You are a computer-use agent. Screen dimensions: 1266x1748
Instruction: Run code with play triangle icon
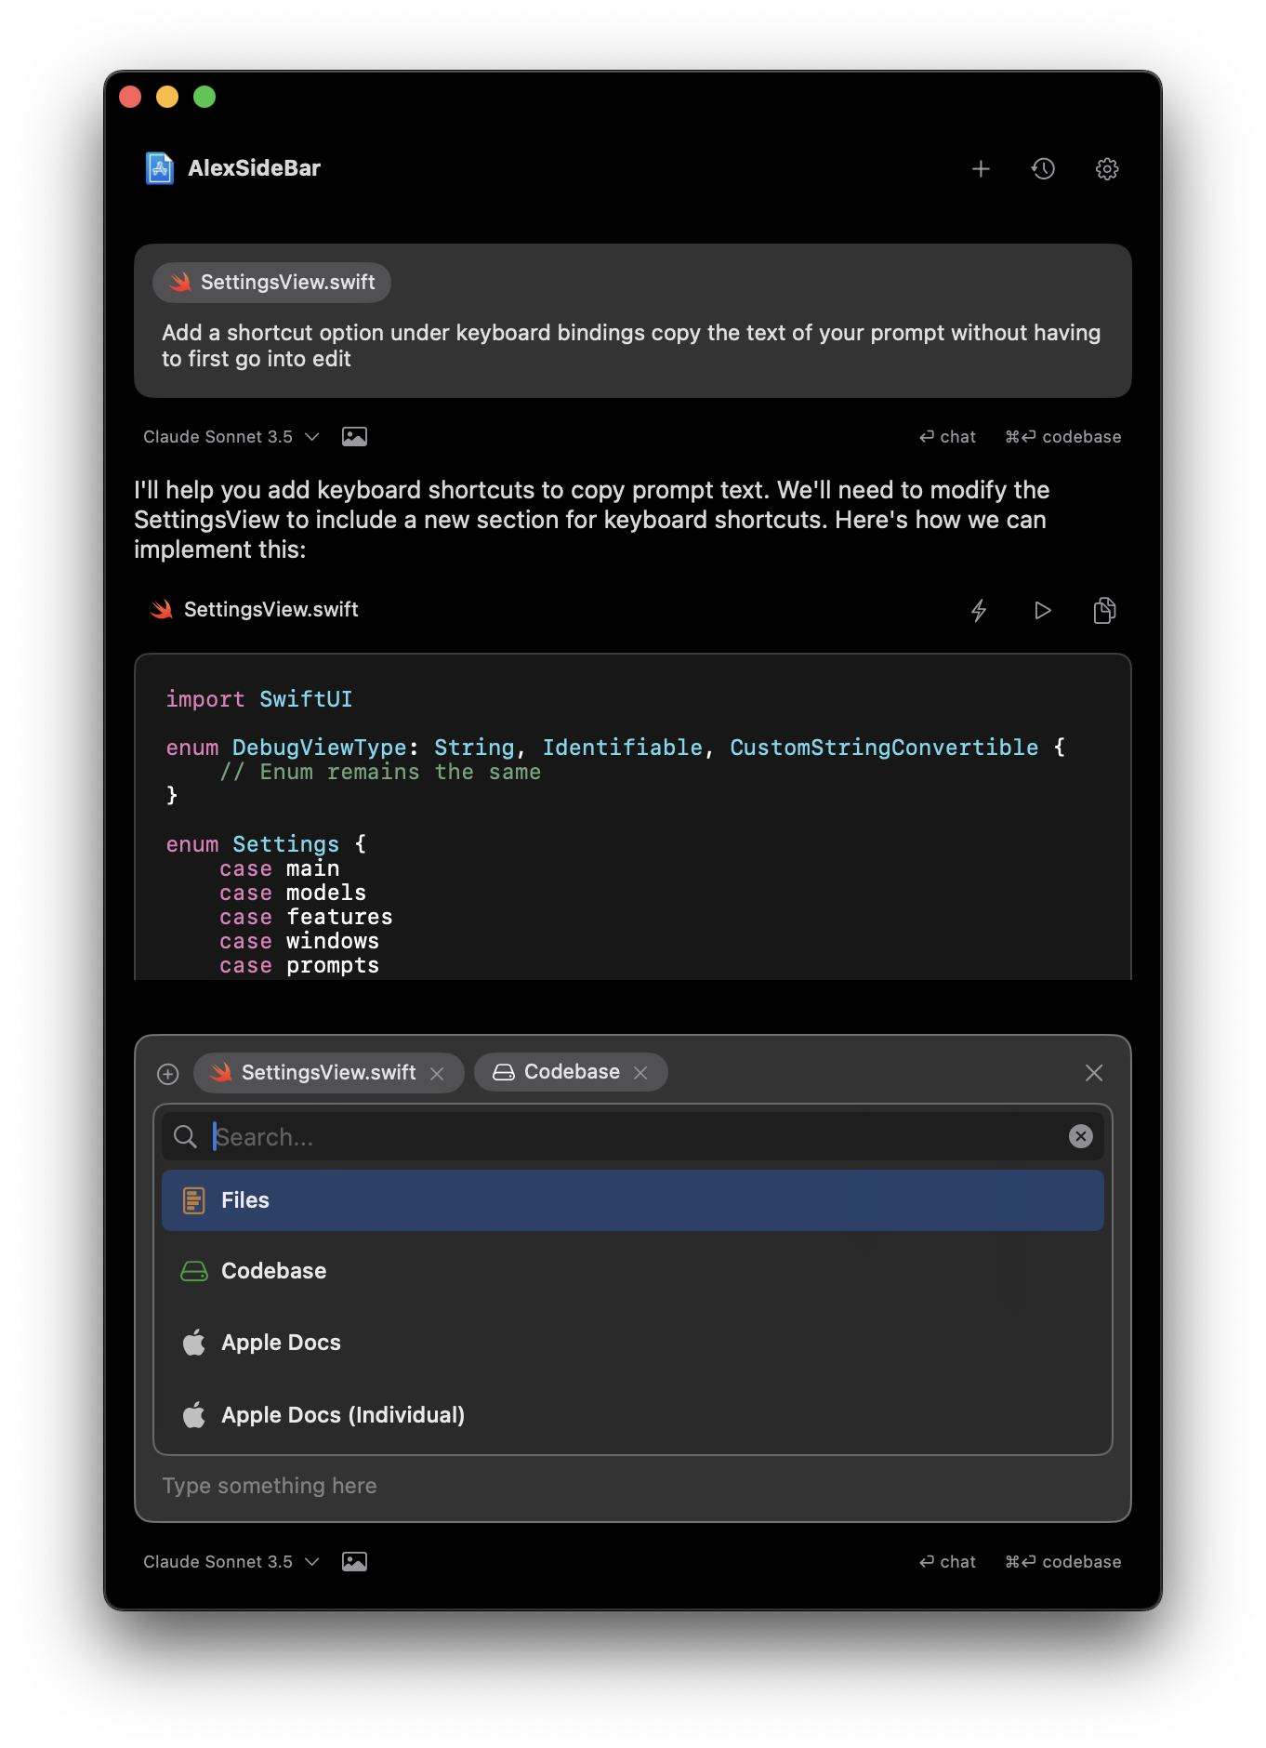pyautogui.click(x=1042, y=610)
